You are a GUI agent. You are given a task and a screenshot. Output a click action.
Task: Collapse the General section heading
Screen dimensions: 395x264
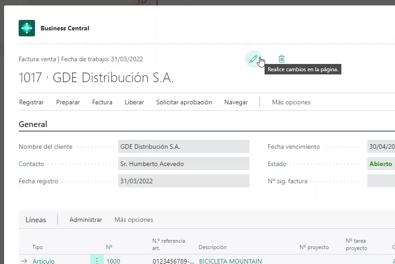33,124
